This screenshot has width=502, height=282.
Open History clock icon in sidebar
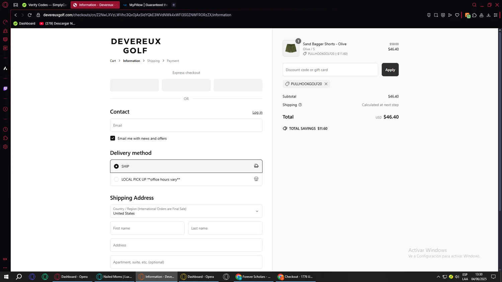pyautogui.click(x=5, y=130)
